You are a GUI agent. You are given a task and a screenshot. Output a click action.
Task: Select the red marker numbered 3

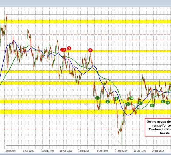pos(69,48)
